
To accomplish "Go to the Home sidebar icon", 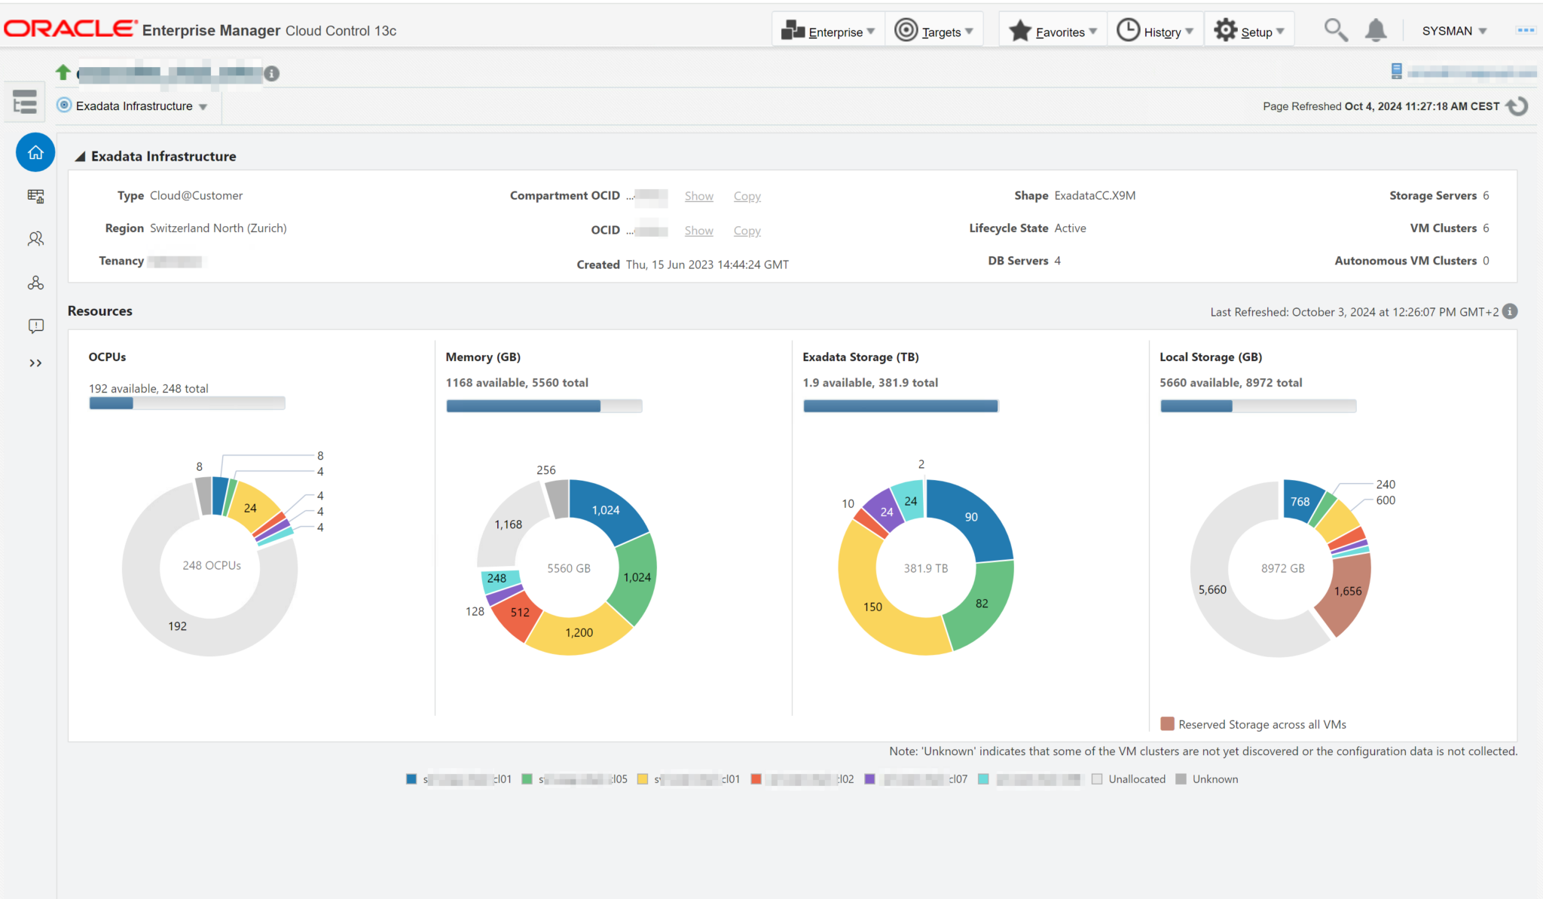I will (x=35, y=153).
